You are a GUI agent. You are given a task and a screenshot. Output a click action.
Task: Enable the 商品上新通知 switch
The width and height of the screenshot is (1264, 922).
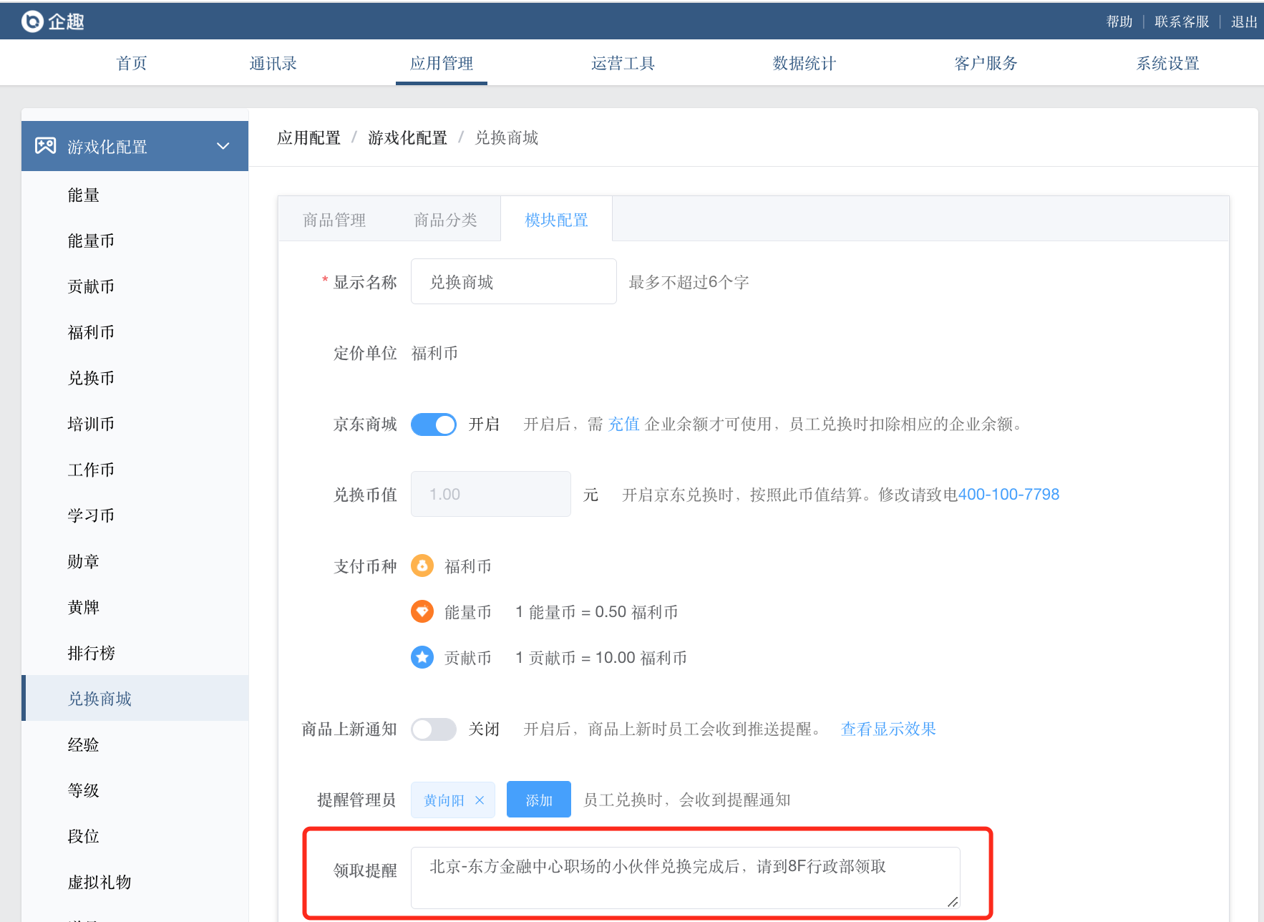pyautogui.click(x=434, y=729)
